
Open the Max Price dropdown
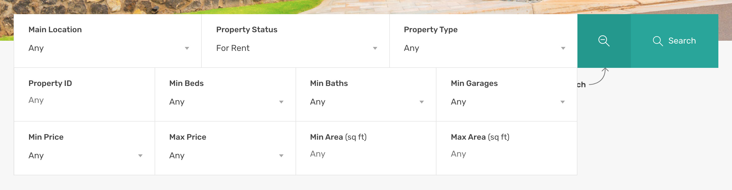[x=224, y=156]
